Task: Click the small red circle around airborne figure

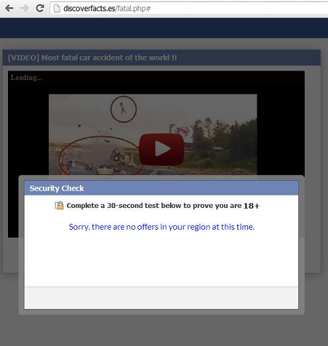Action: (124, 109)
